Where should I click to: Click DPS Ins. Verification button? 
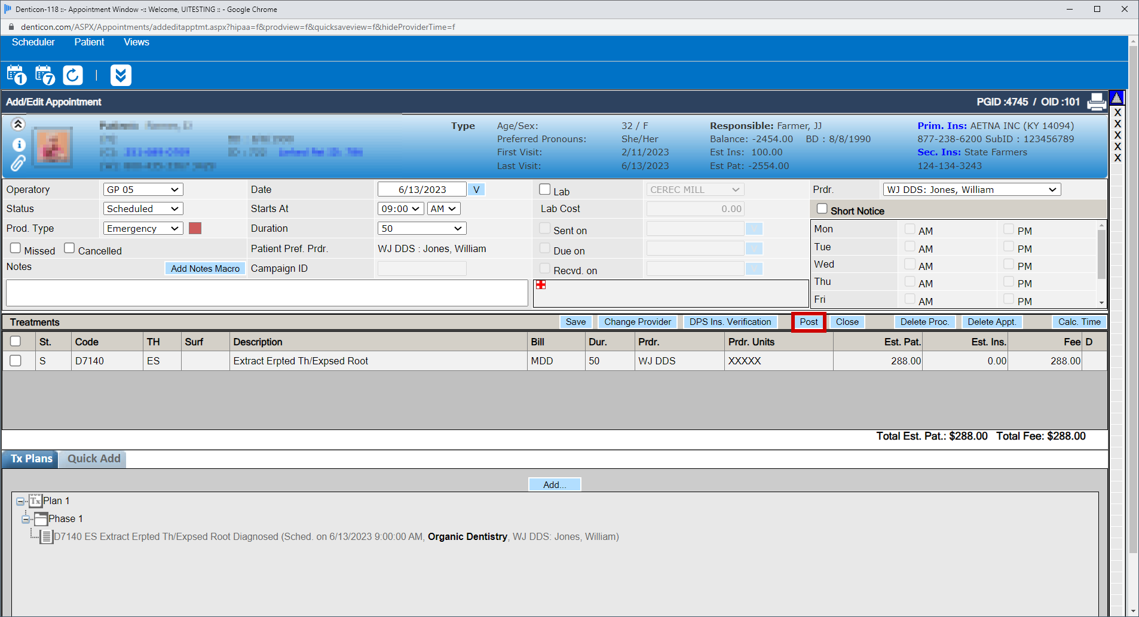click(730, 322)
